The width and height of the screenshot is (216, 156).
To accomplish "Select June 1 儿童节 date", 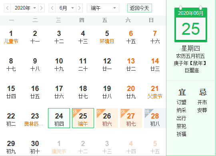I will (x=11, y=37).
